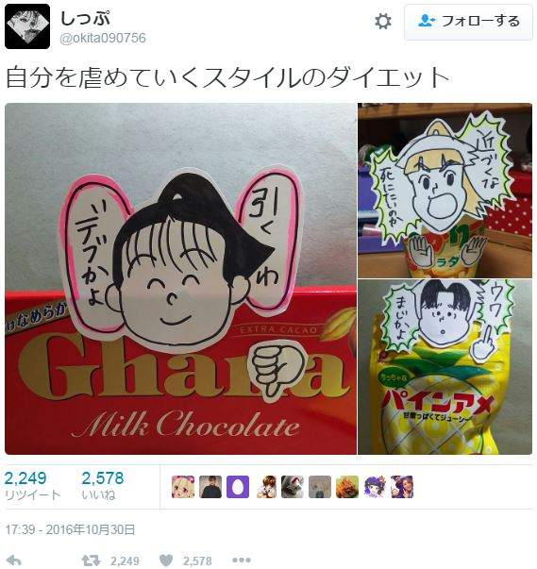View the 2,249 リツイート list
The image size is (537, 569).
tap(32, 486)
